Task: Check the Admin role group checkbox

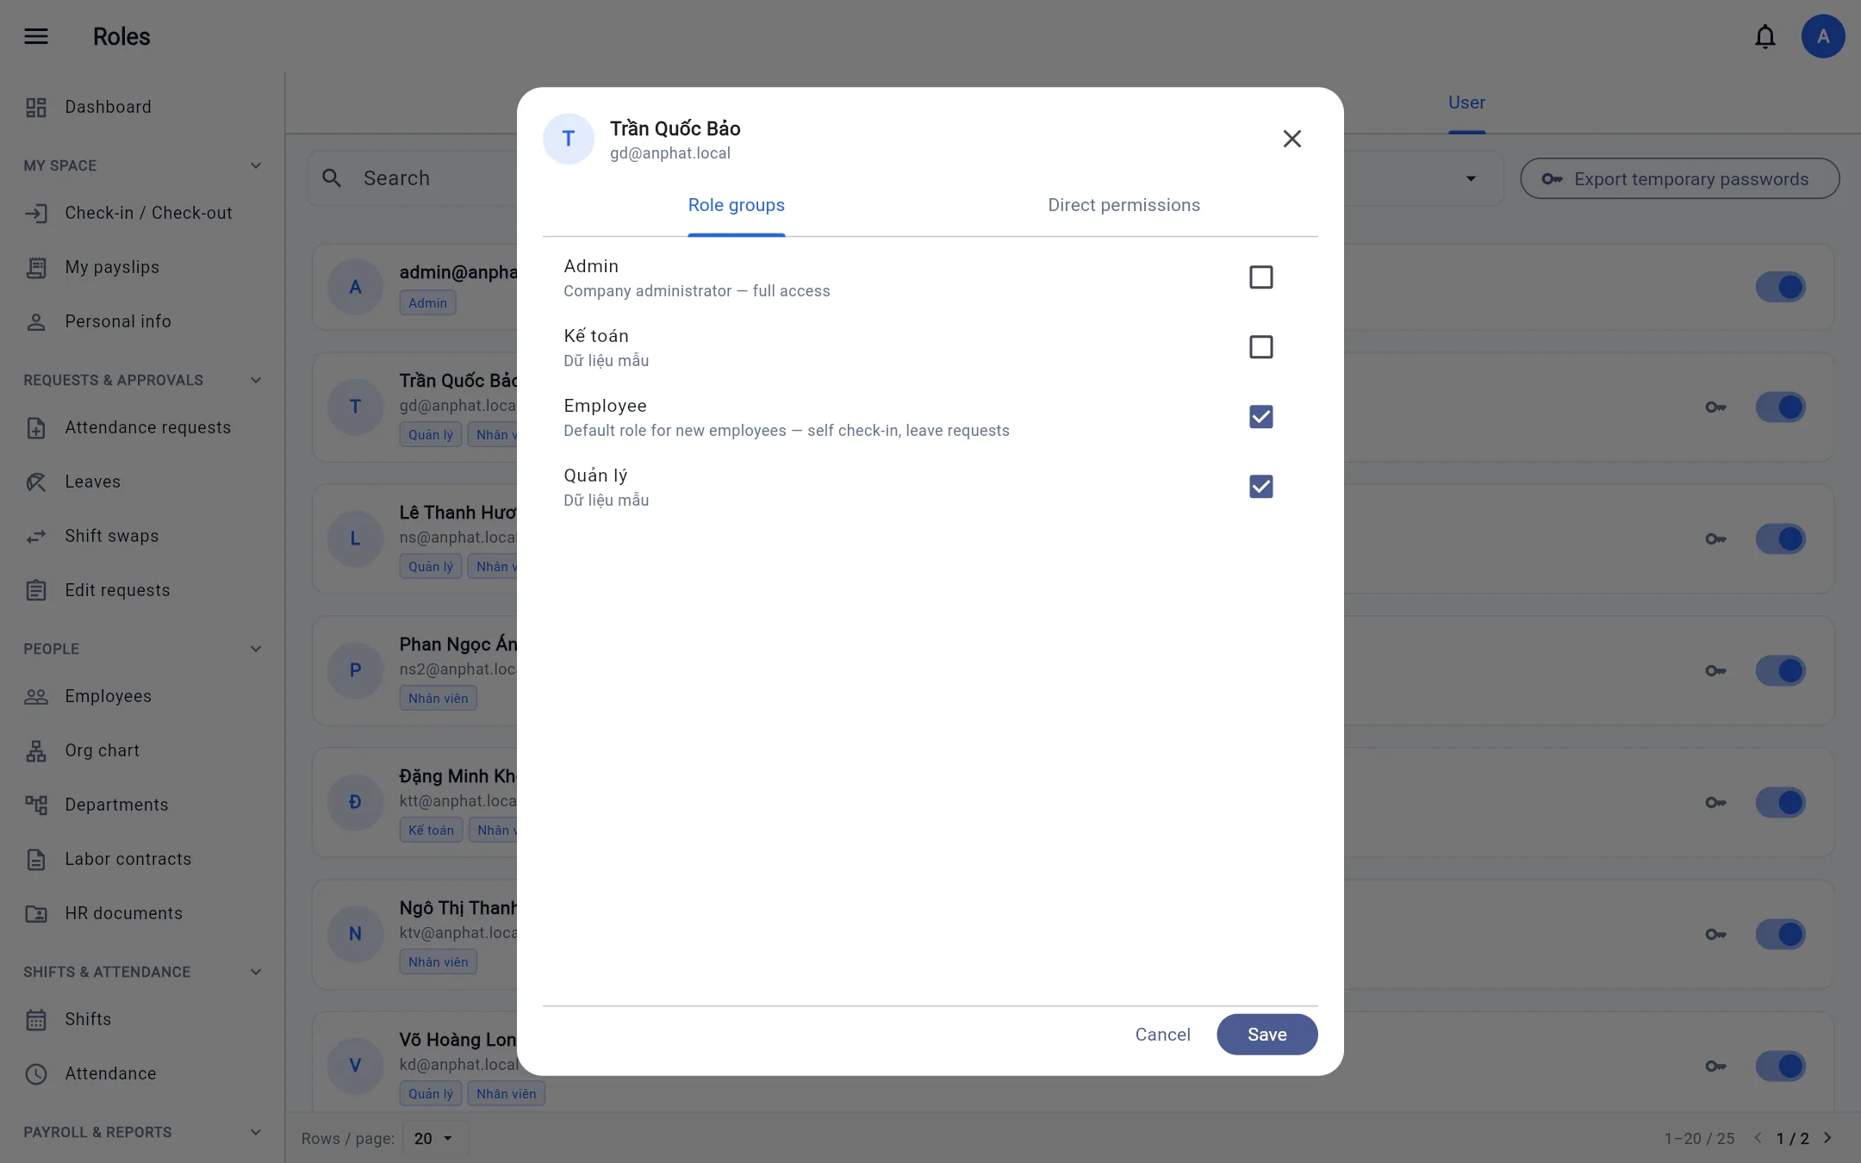Action: tap(1260, 277)
